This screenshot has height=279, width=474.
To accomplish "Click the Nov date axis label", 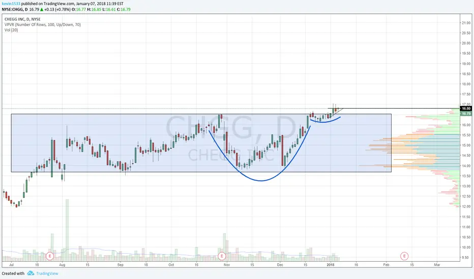I will 227,265.
